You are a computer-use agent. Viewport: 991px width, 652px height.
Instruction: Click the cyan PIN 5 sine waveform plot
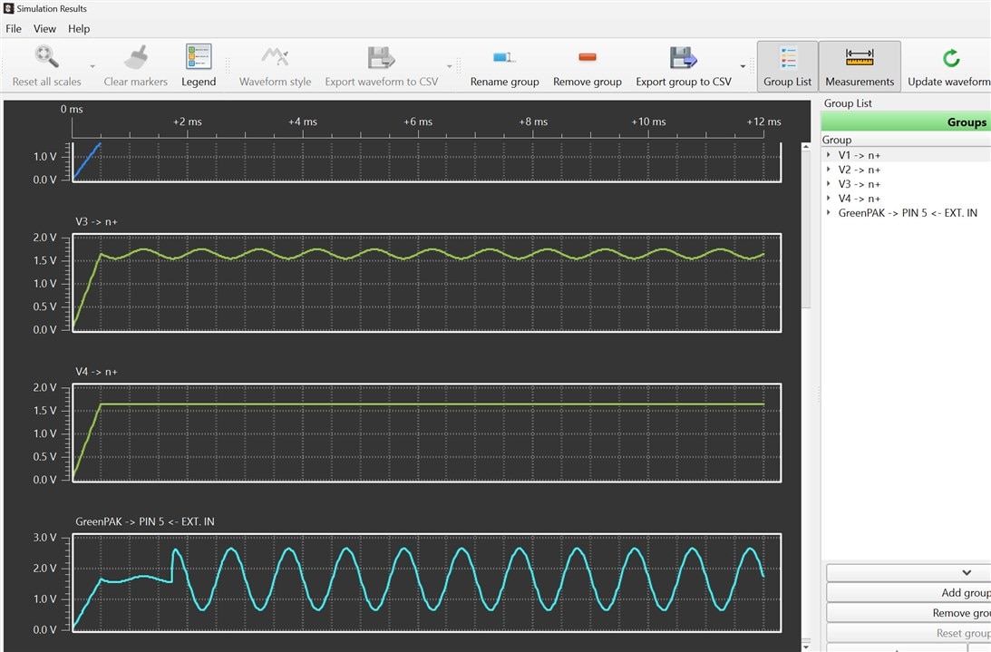[x=427, y=582]
